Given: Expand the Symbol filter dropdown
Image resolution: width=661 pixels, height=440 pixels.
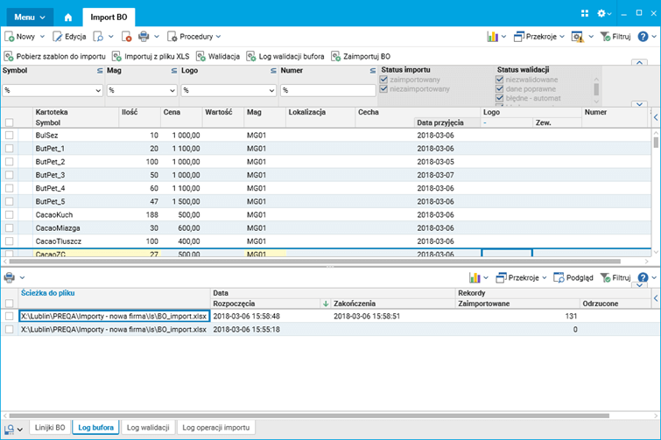Looking at the screenshot, I should point(97,90).
